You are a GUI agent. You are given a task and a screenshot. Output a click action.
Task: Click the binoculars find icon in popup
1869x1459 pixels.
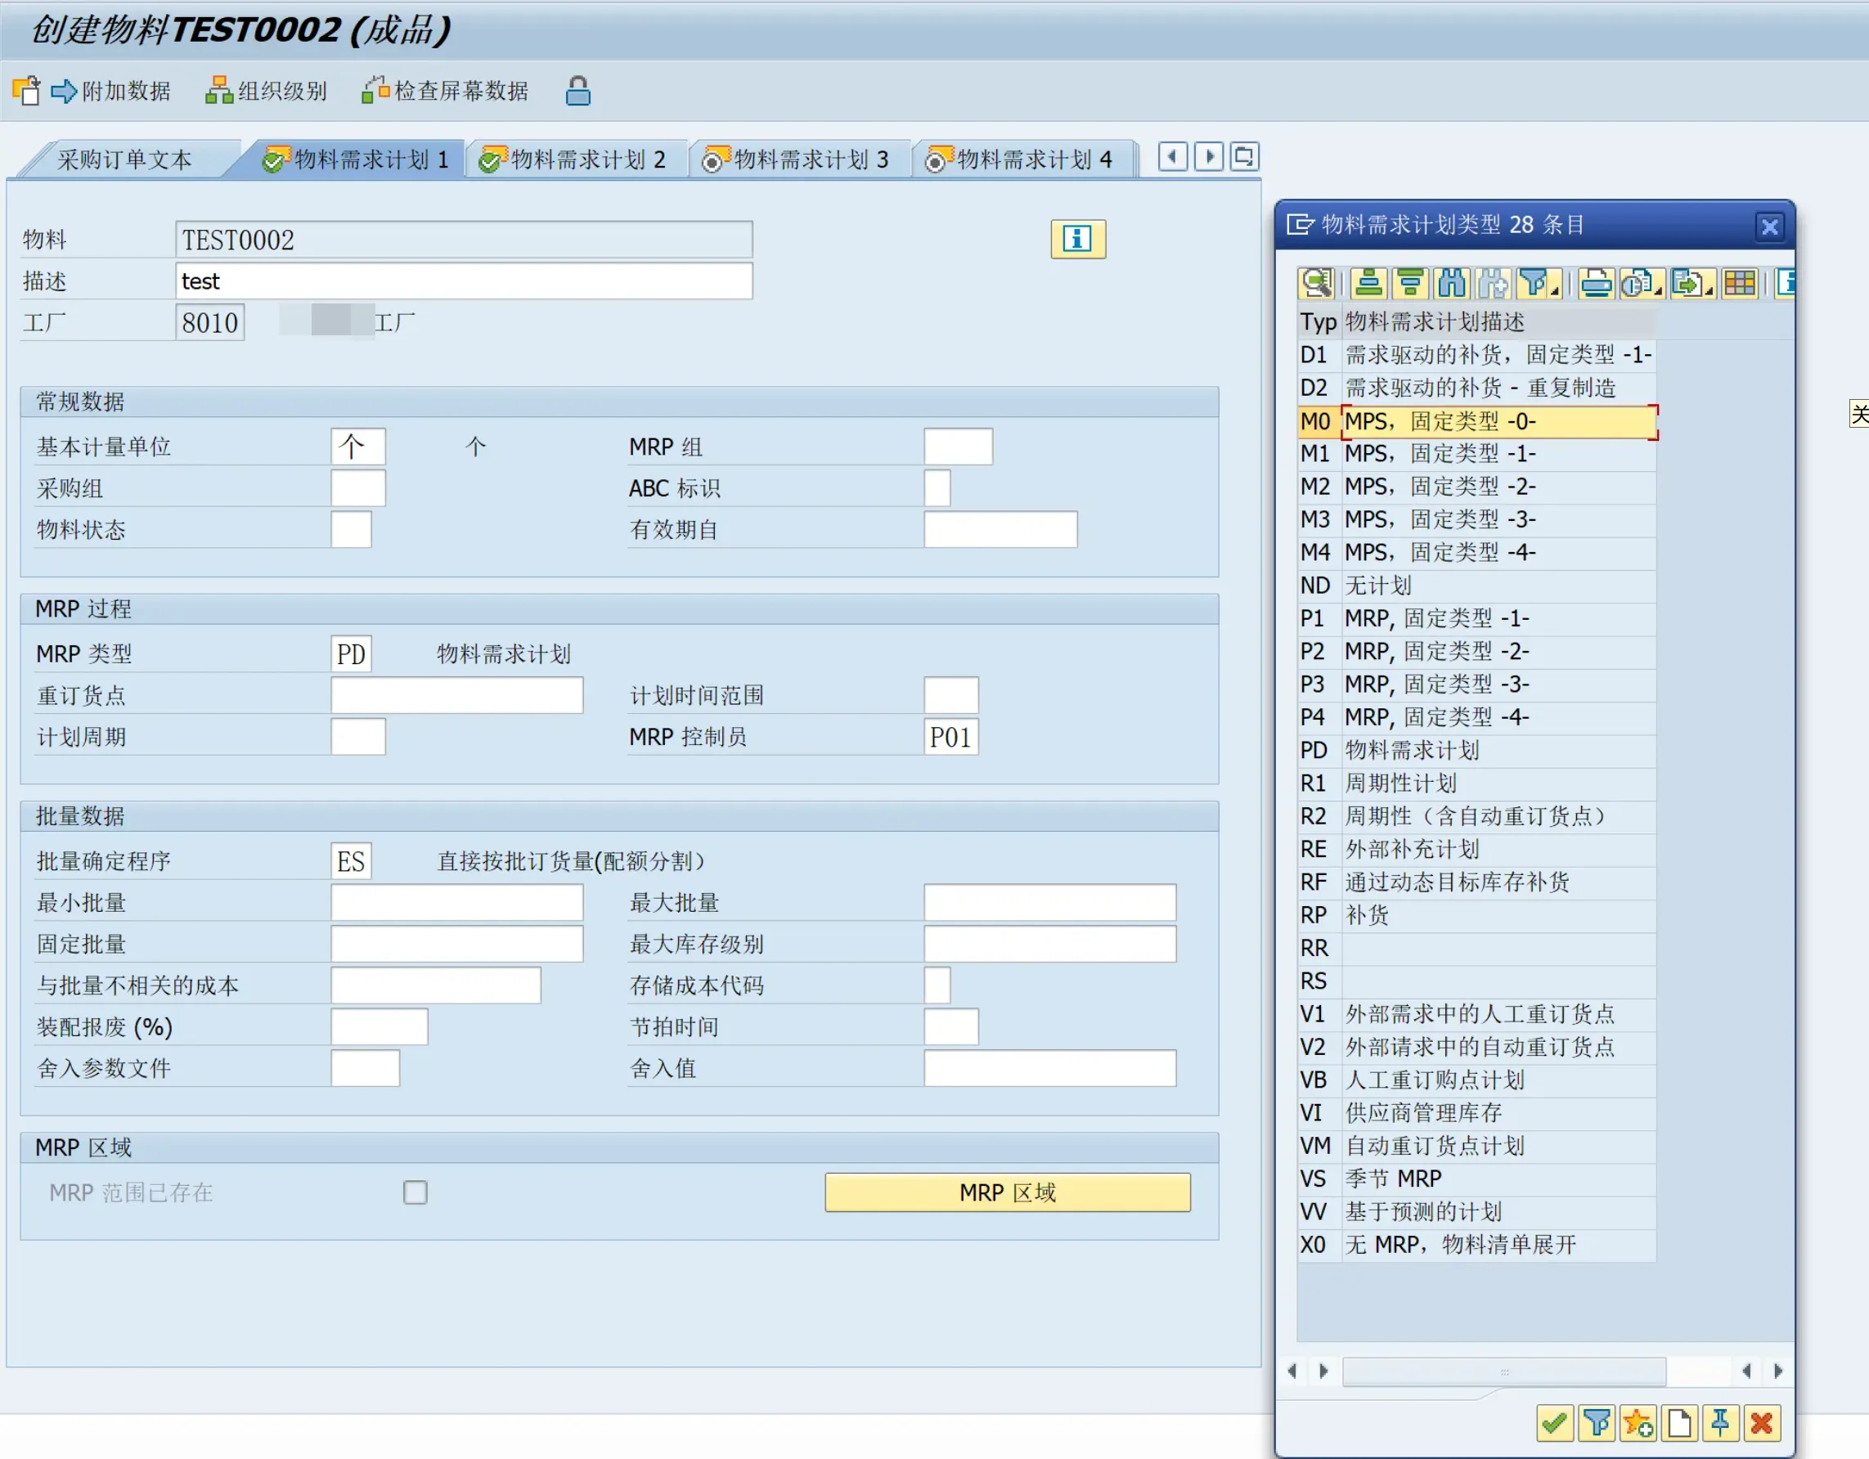pyautogui.click(x=1452, y=283)
